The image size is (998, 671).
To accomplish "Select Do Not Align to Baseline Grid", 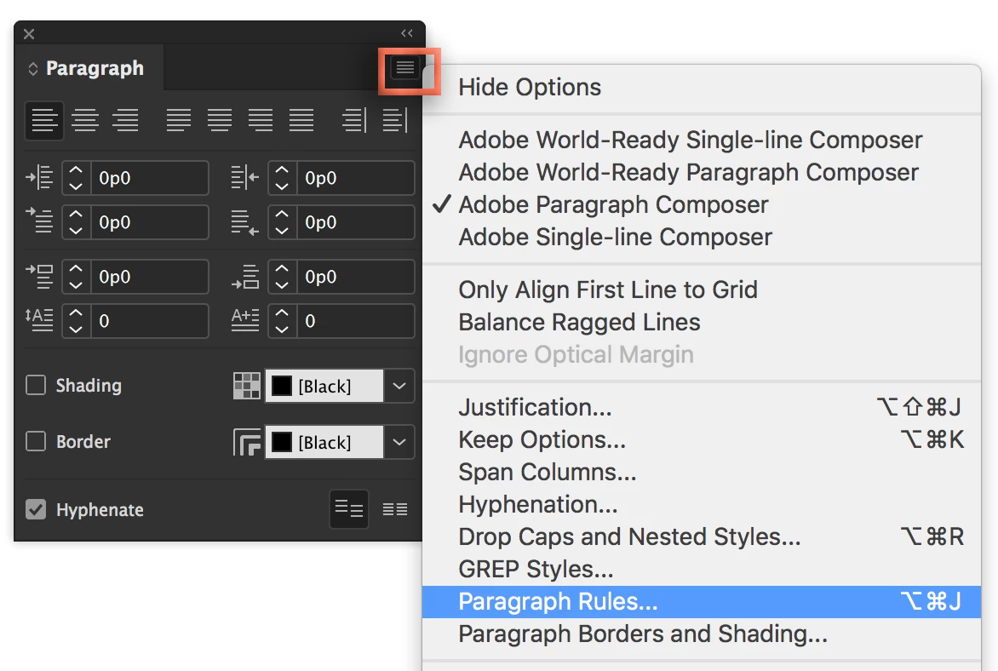I will (349, 509).
